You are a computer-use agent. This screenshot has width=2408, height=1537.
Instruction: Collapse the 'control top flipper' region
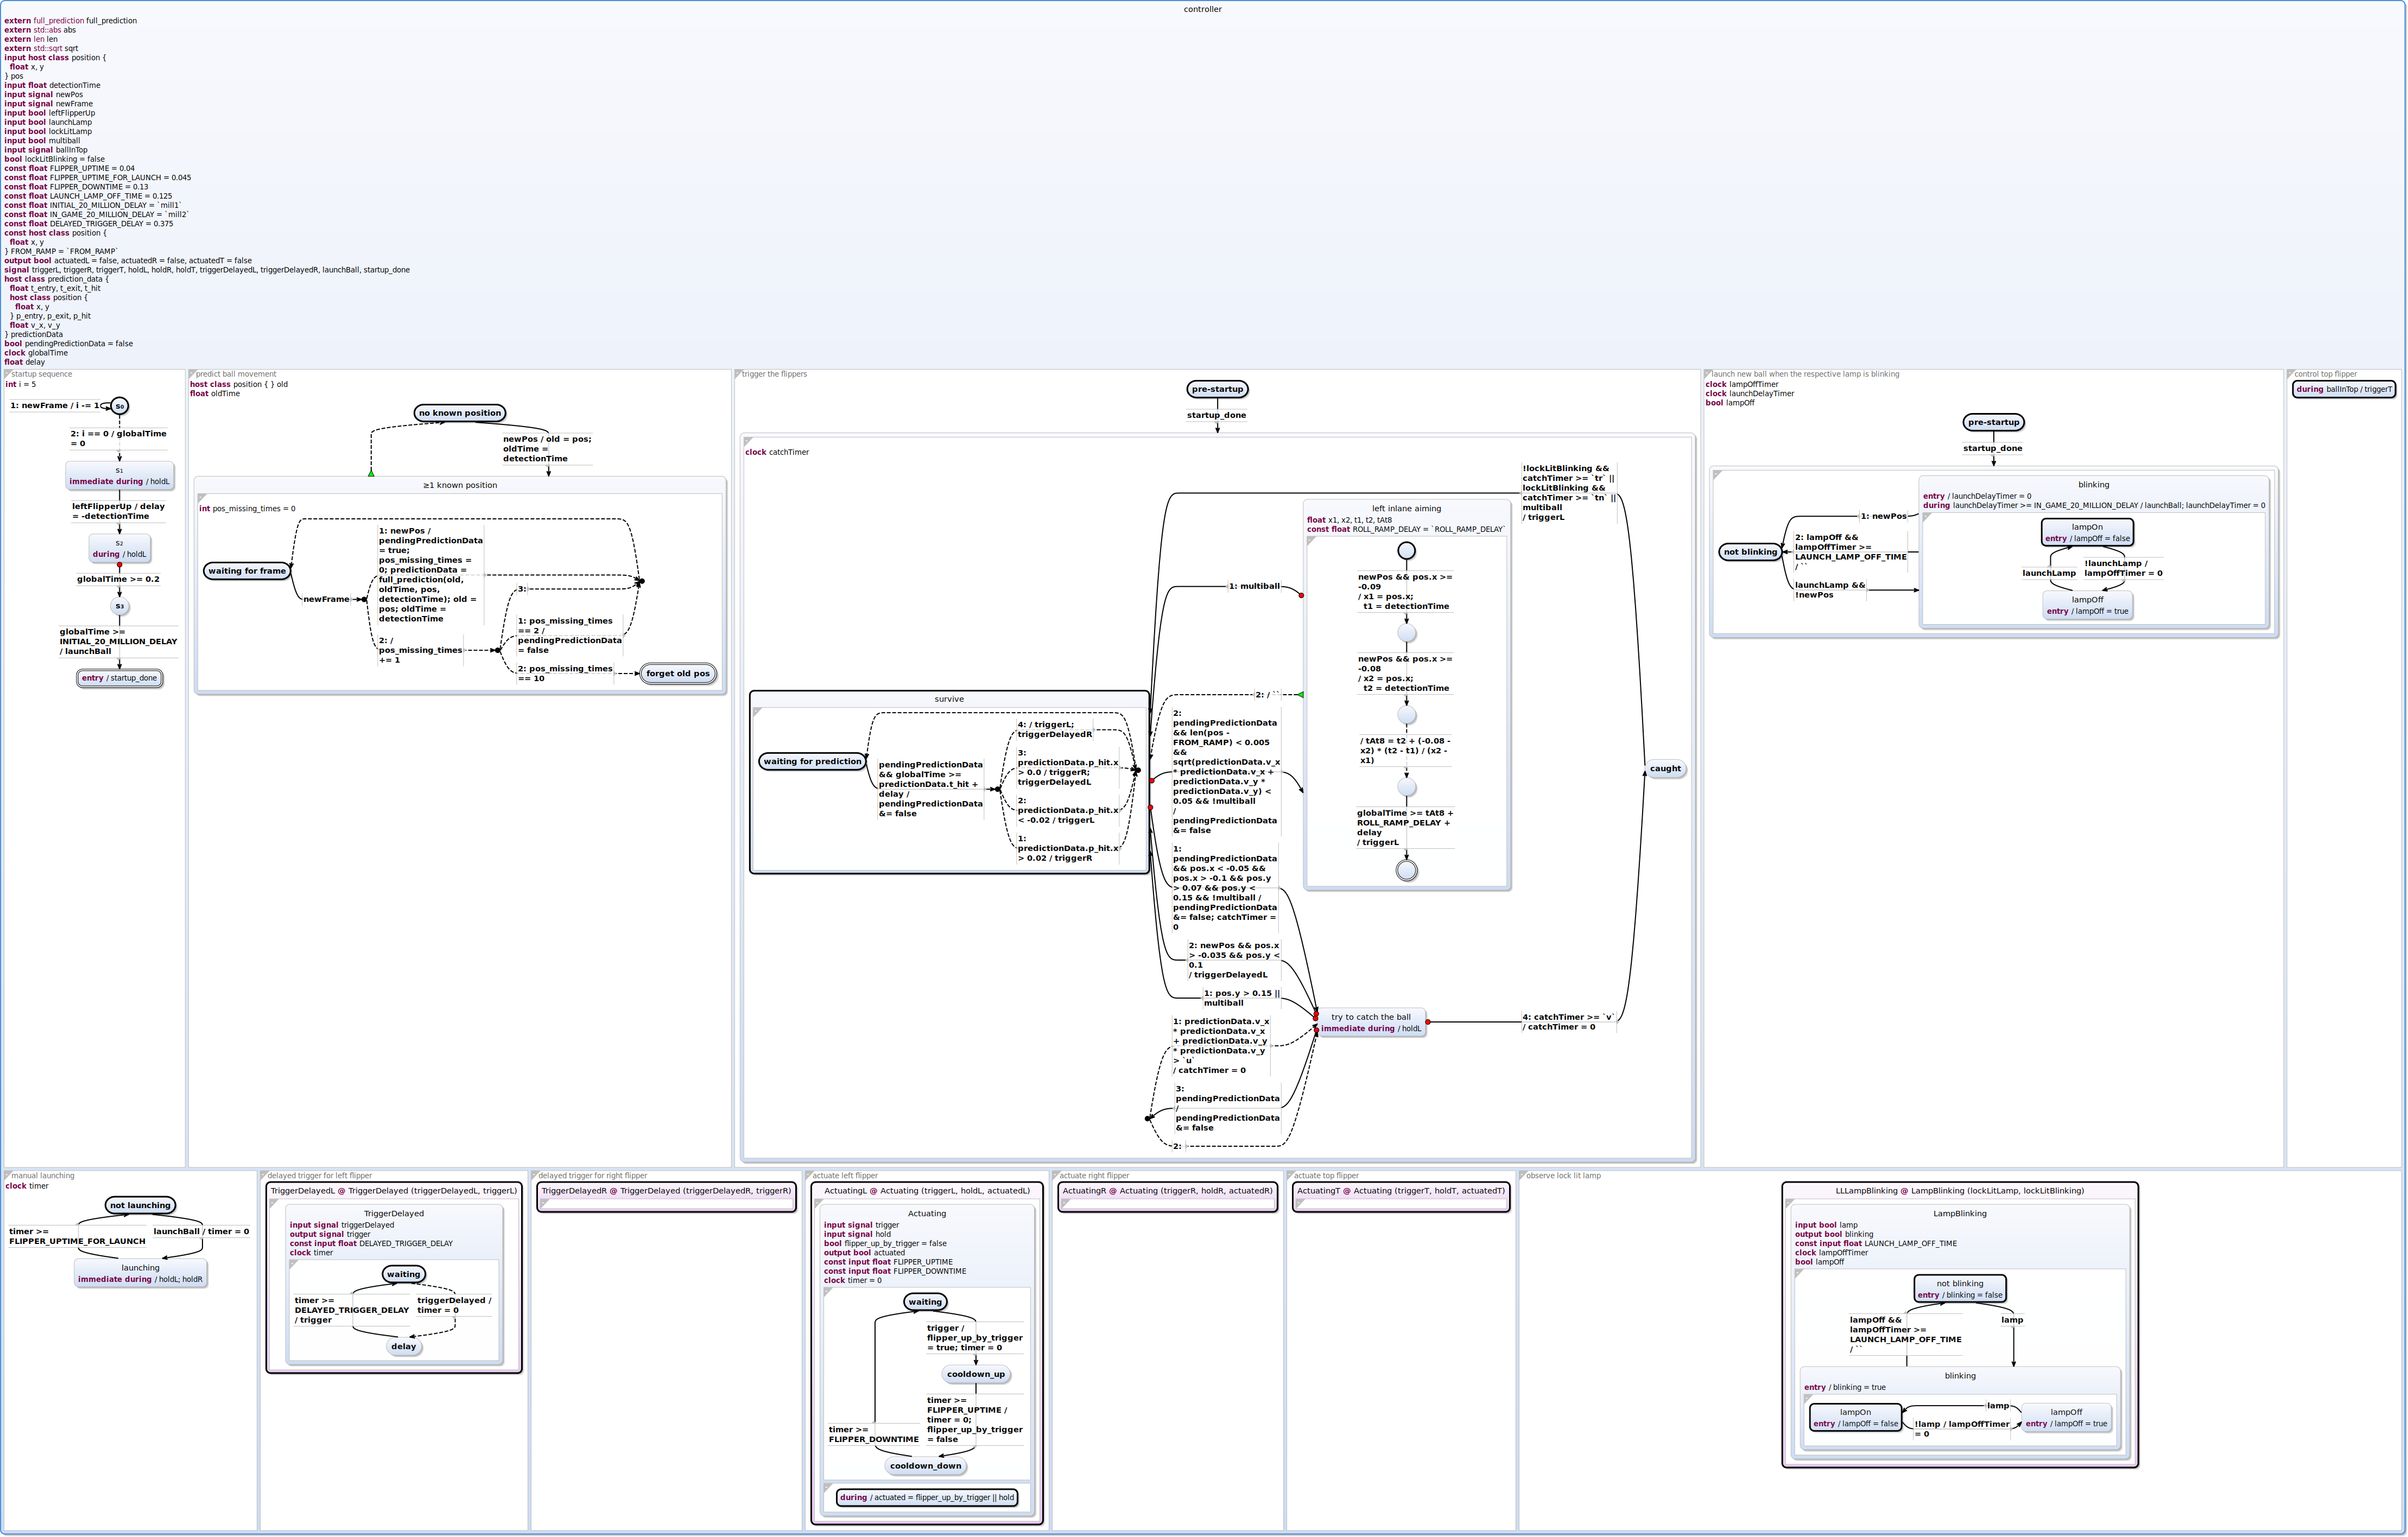point(2291,375)
